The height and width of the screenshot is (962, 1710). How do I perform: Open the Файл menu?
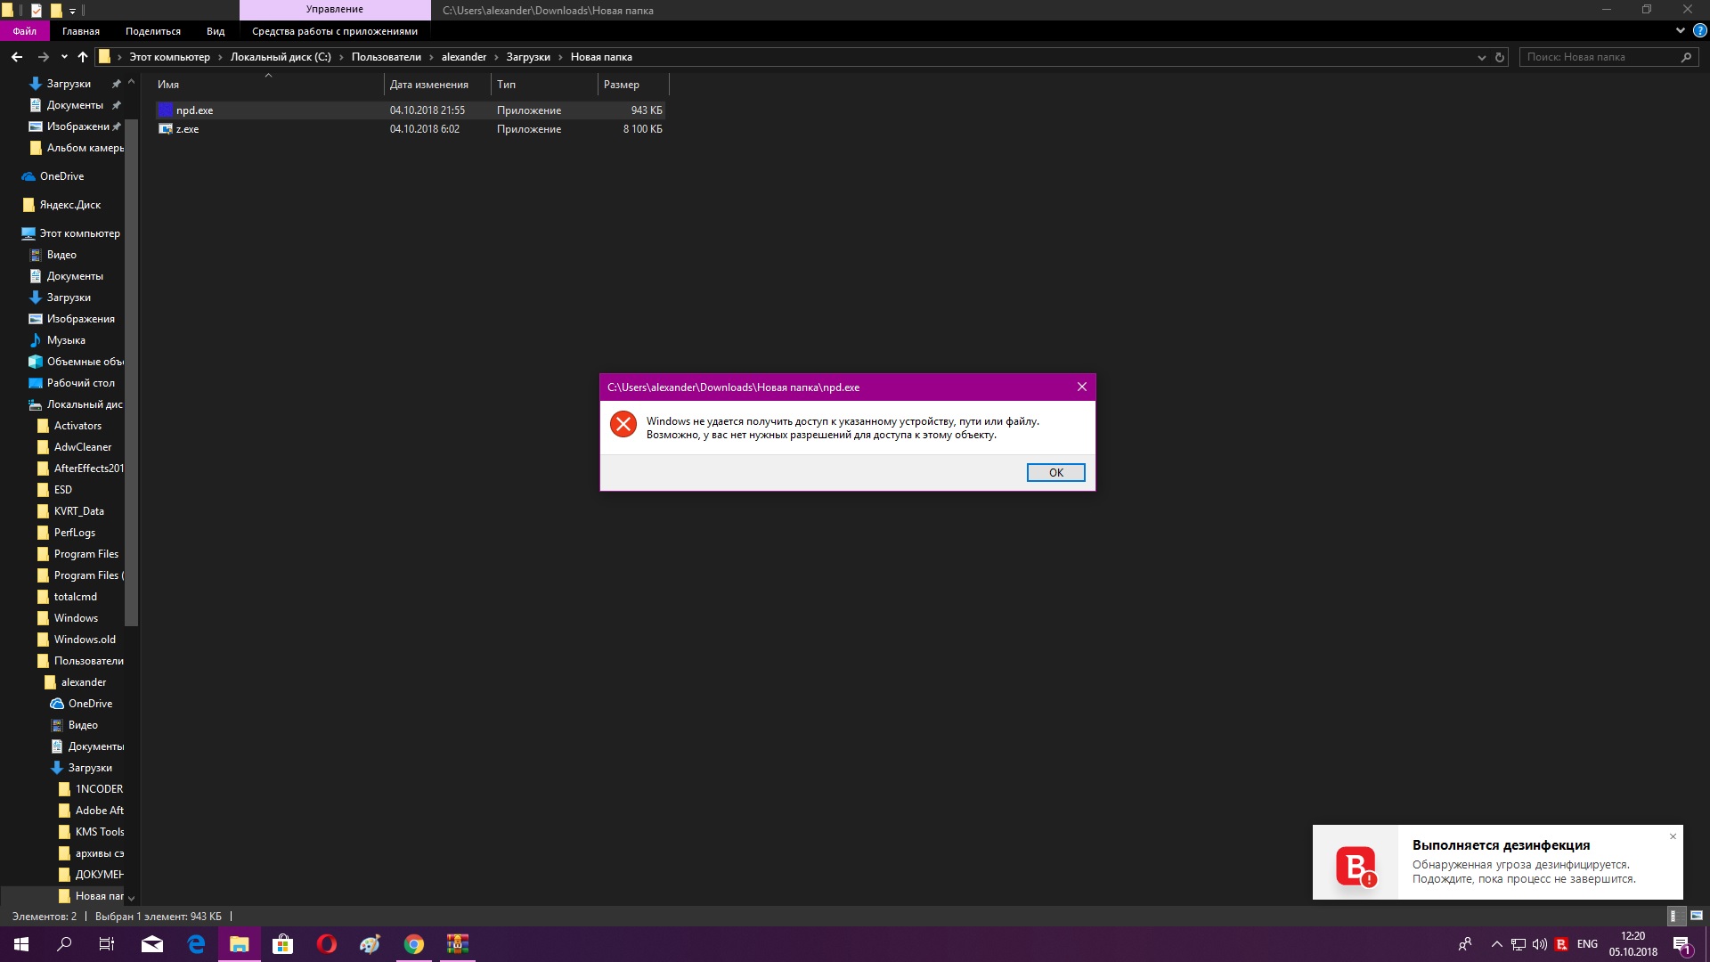24,31
